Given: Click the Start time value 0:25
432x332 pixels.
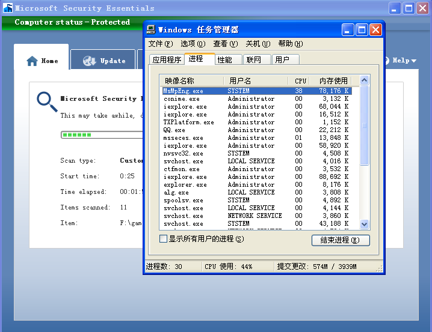Looking at the screenshot, I should (128, 176).
